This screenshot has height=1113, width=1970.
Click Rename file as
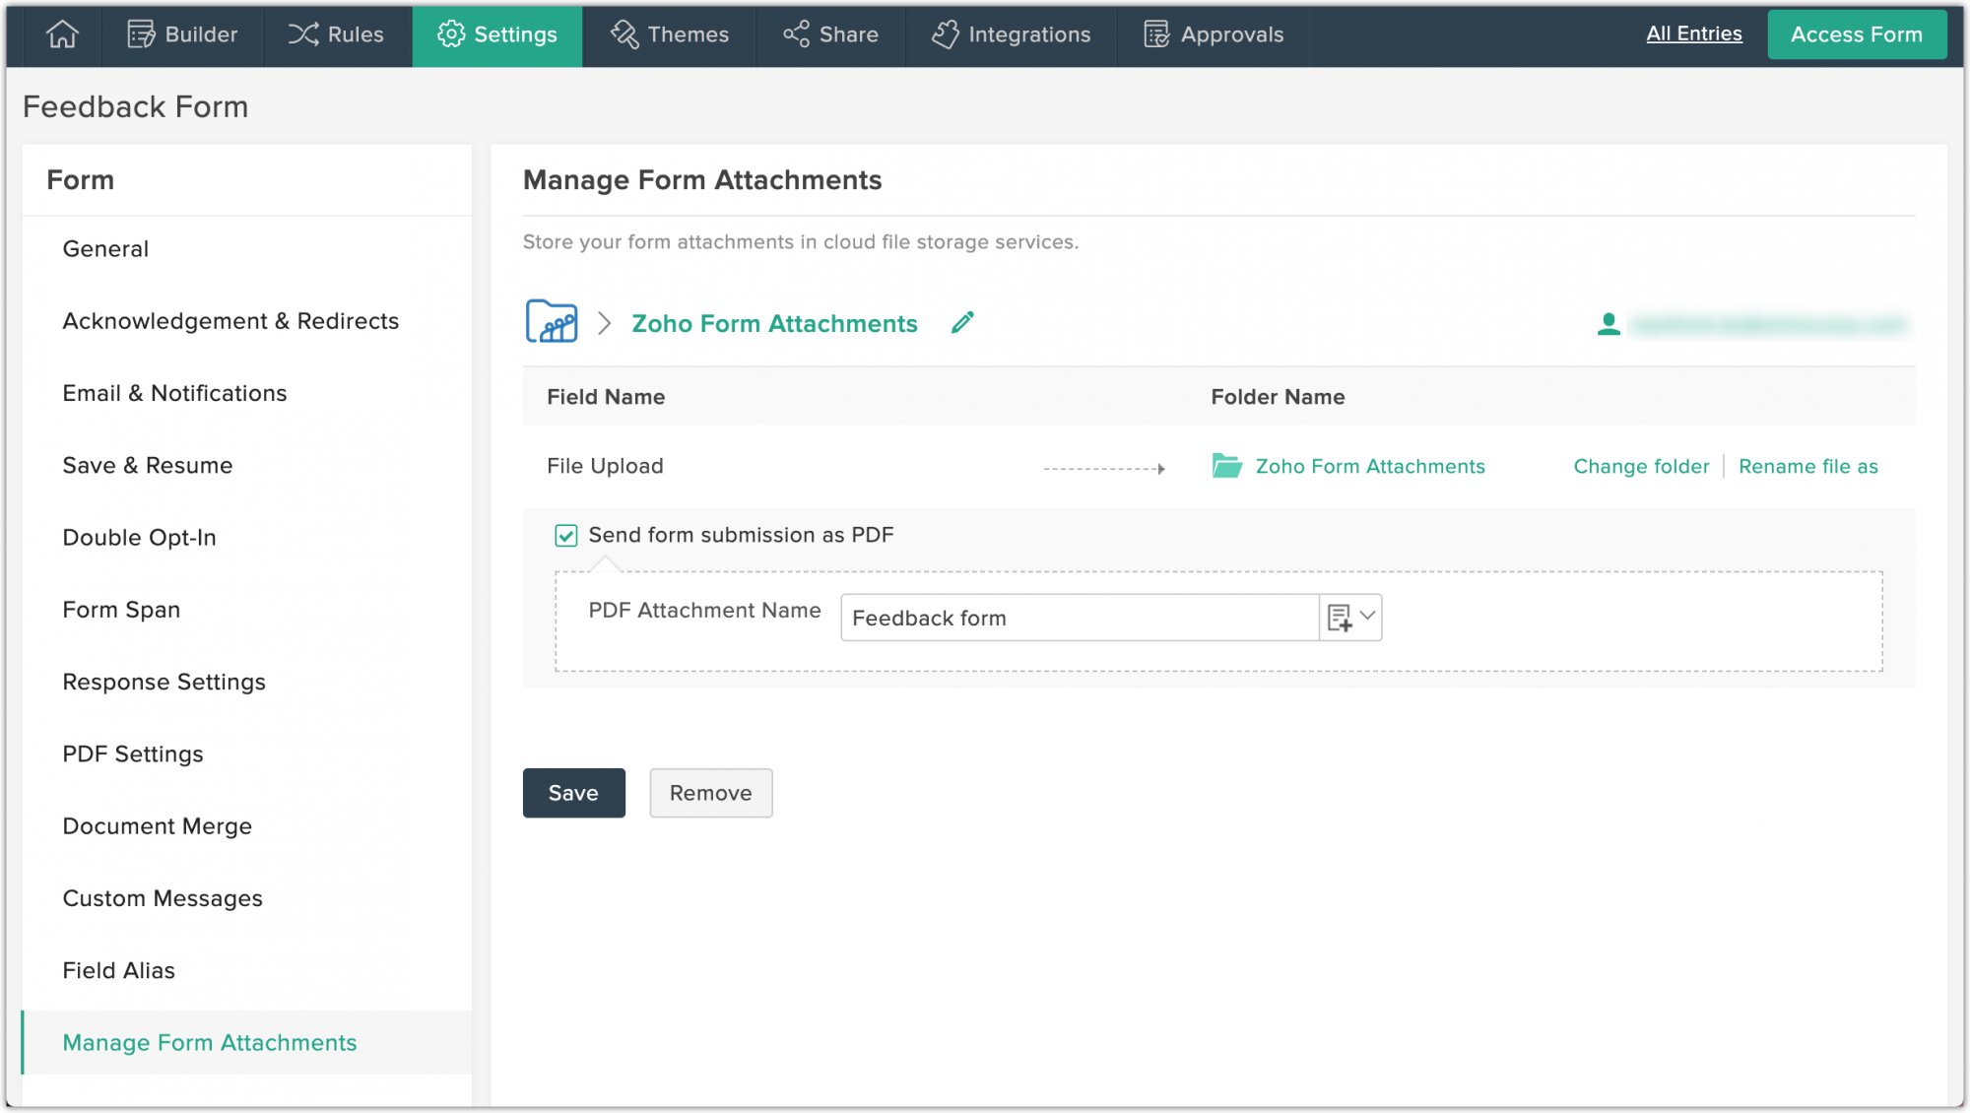[1808, 466]
